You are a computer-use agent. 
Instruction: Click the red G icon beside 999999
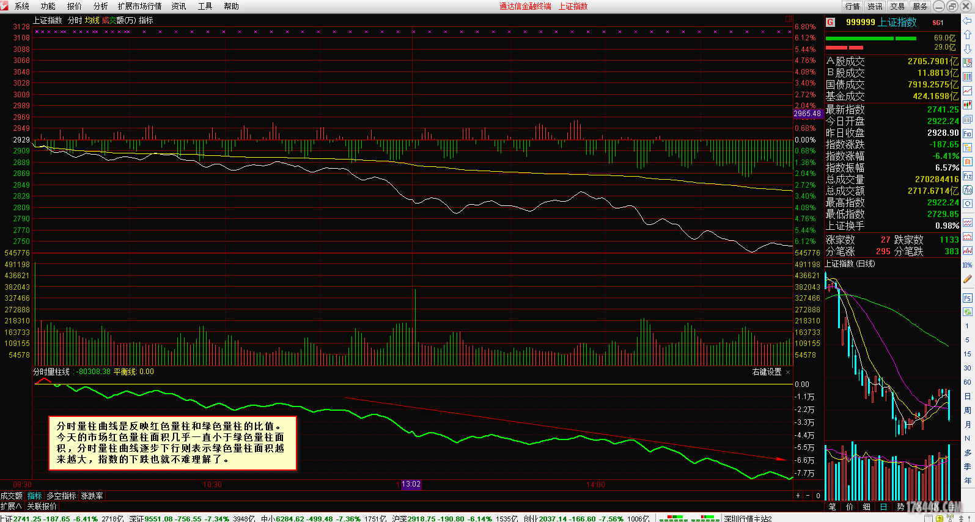tap(830, 22)
